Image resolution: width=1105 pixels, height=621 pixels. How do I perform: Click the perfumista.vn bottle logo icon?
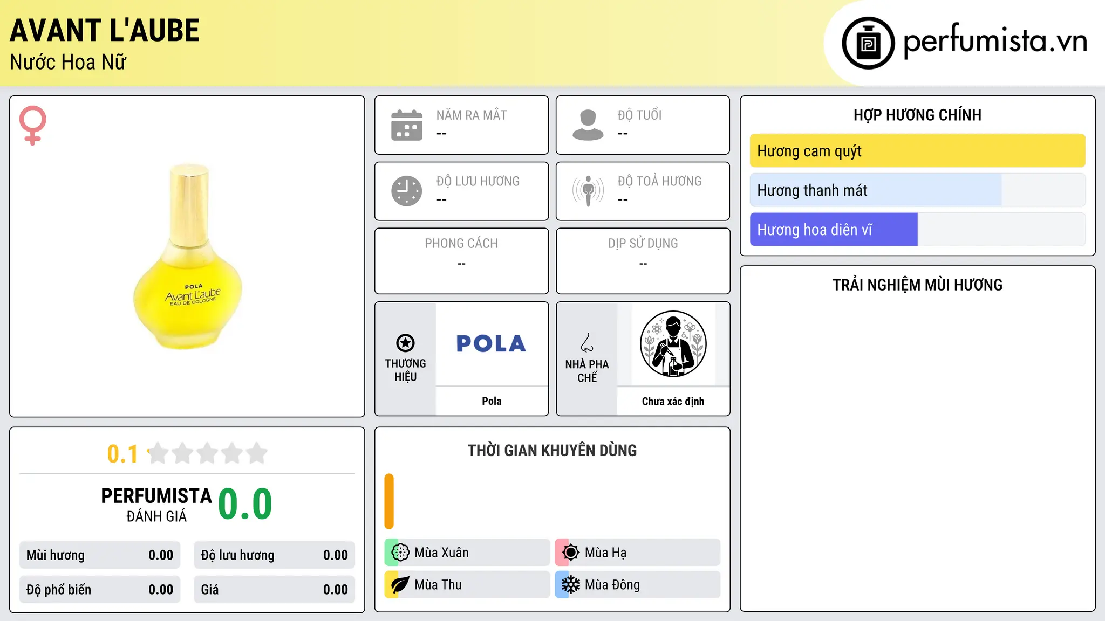[868, 43]
